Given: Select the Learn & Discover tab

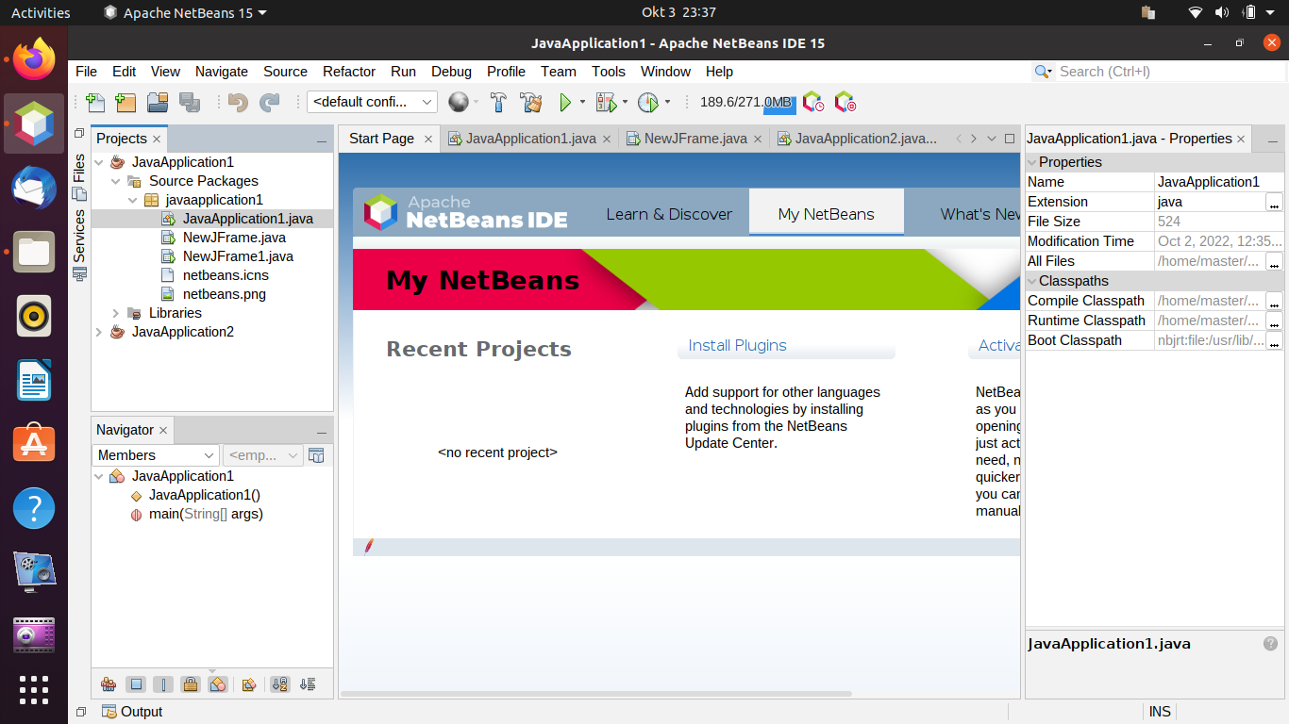Looking at the screenshot, I should (x=669, y=214).
